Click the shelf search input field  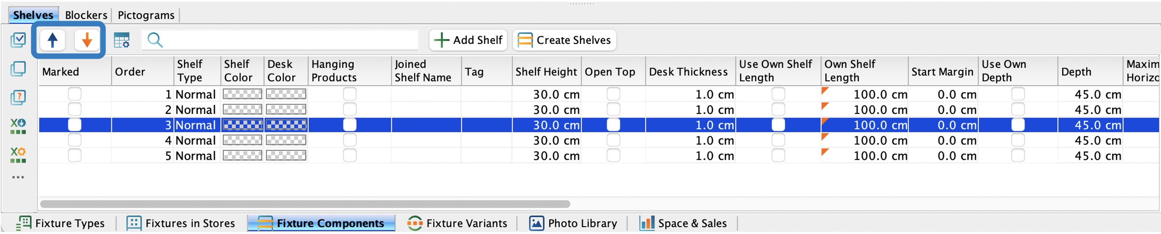click(x=280, y=40)
